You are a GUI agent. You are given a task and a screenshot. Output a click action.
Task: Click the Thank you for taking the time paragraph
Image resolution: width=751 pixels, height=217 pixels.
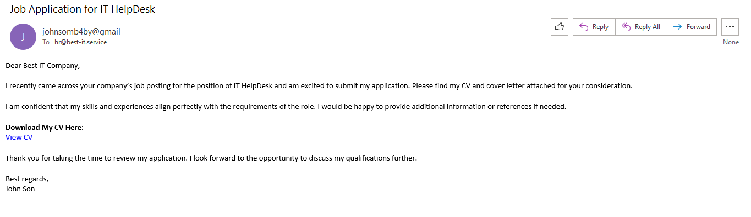pos(211,158)
